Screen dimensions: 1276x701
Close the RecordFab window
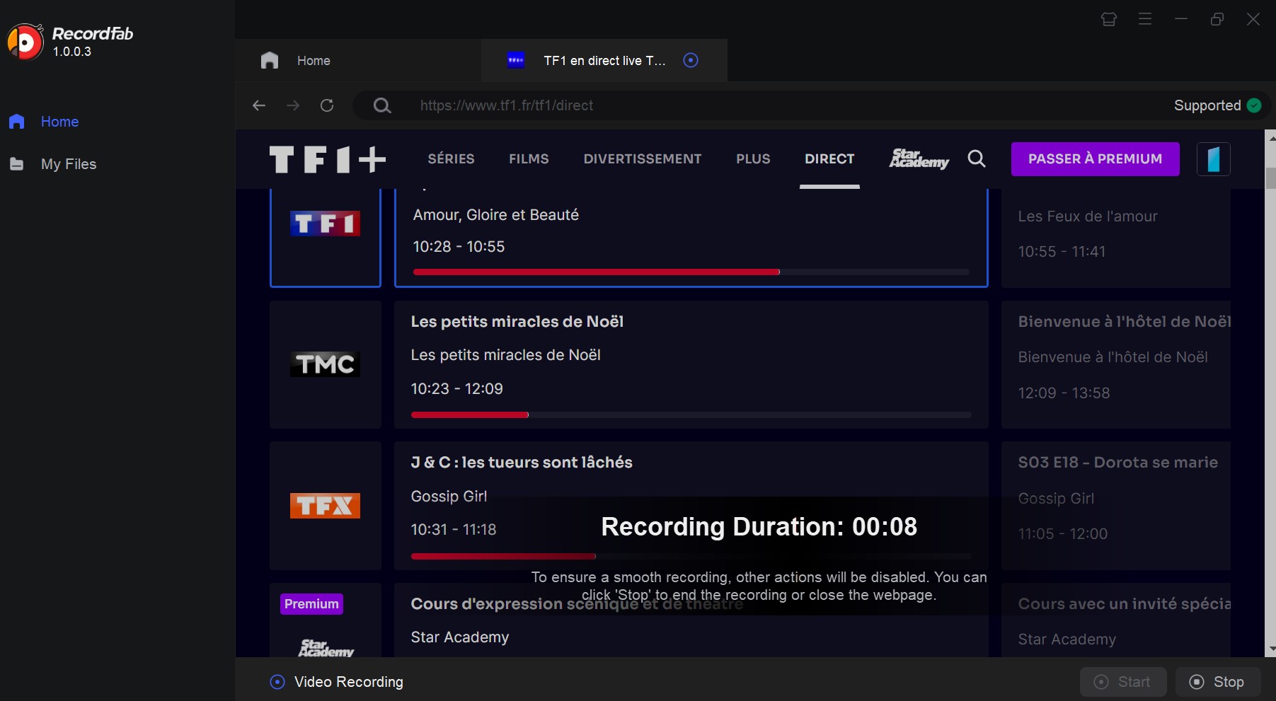coord(1253,19)
